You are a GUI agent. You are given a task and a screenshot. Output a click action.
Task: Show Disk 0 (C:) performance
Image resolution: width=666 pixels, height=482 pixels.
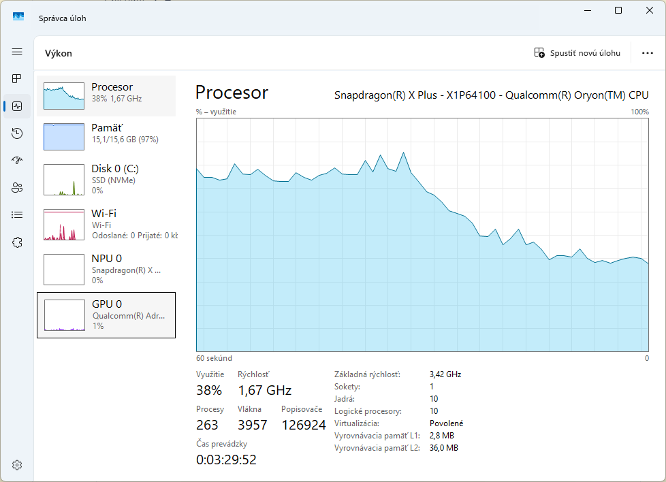(x=106, y=180)
